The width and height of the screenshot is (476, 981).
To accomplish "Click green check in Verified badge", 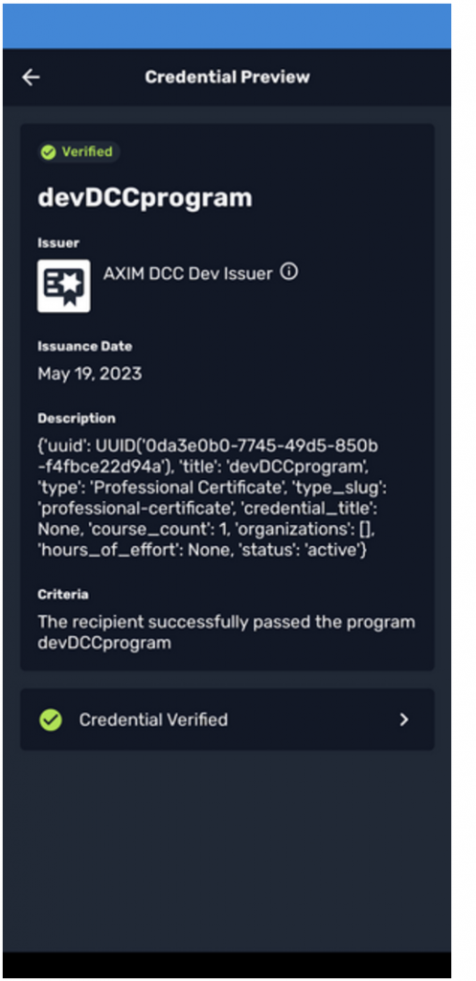I will pyautogui.click(x=48, y=152).
